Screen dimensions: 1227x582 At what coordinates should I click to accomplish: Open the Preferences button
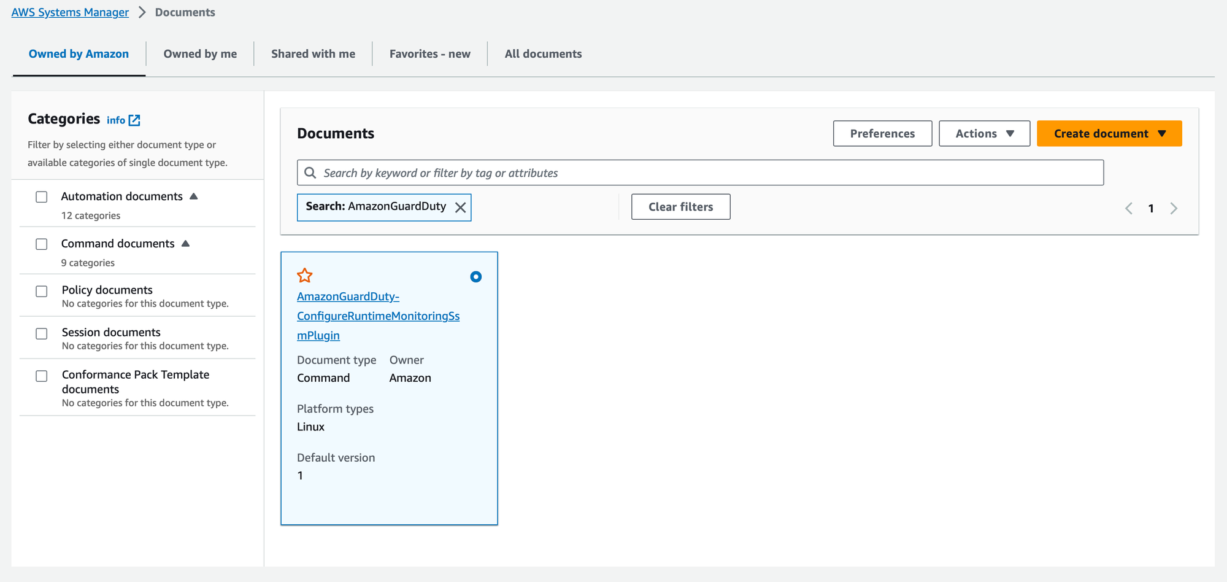pos(882,133)
